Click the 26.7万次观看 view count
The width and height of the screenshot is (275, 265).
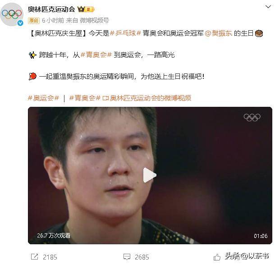[x=54, y=236]
